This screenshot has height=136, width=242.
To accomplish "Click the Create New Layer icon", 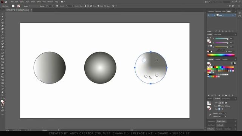I will pos(230,31).
